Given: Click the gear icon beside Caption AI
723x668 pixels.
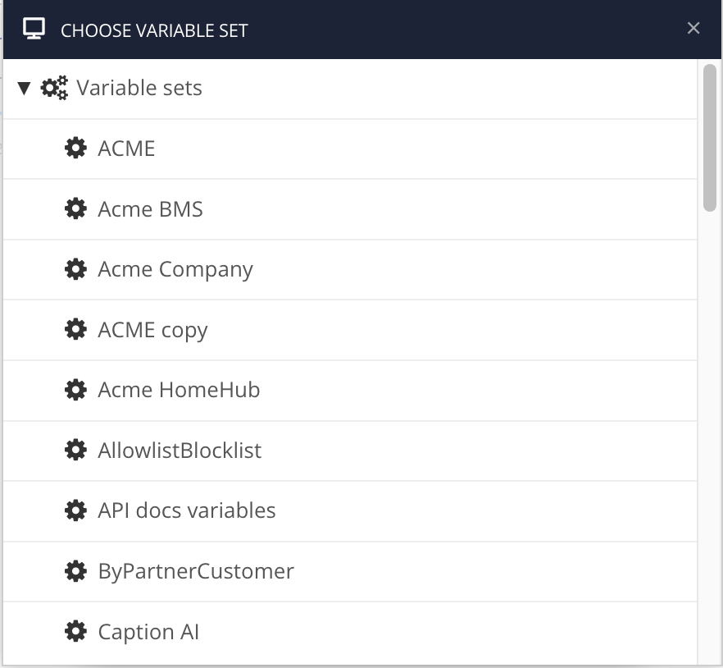Looking at the screenshot, I should [x=76, y=631].
